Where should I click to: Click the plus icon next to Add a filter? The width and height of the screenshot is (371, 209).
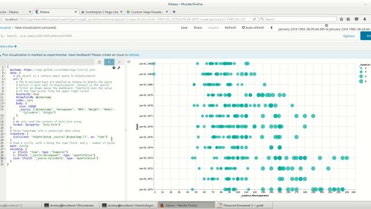click(x=16, y=46)
